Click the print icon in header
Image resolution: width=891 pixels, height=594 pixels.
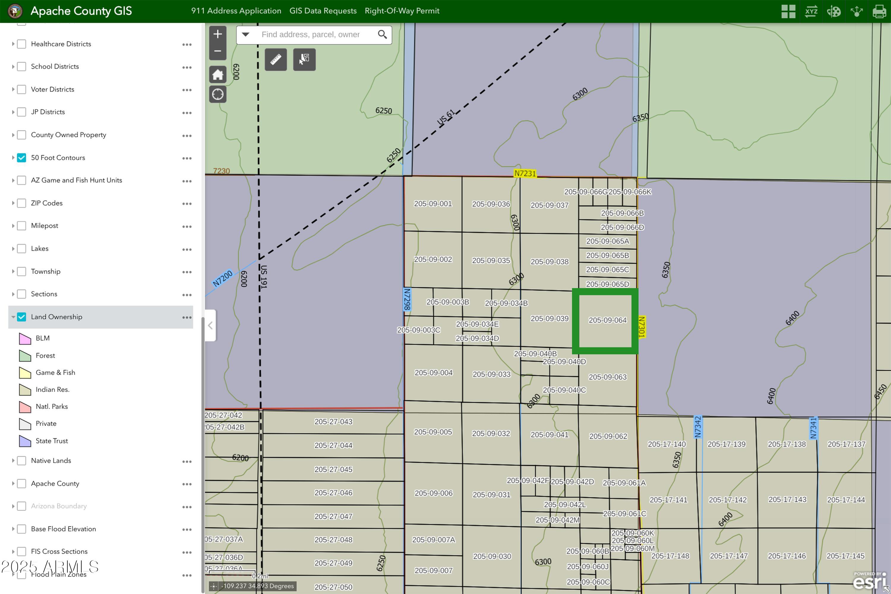tap(879, 11)
